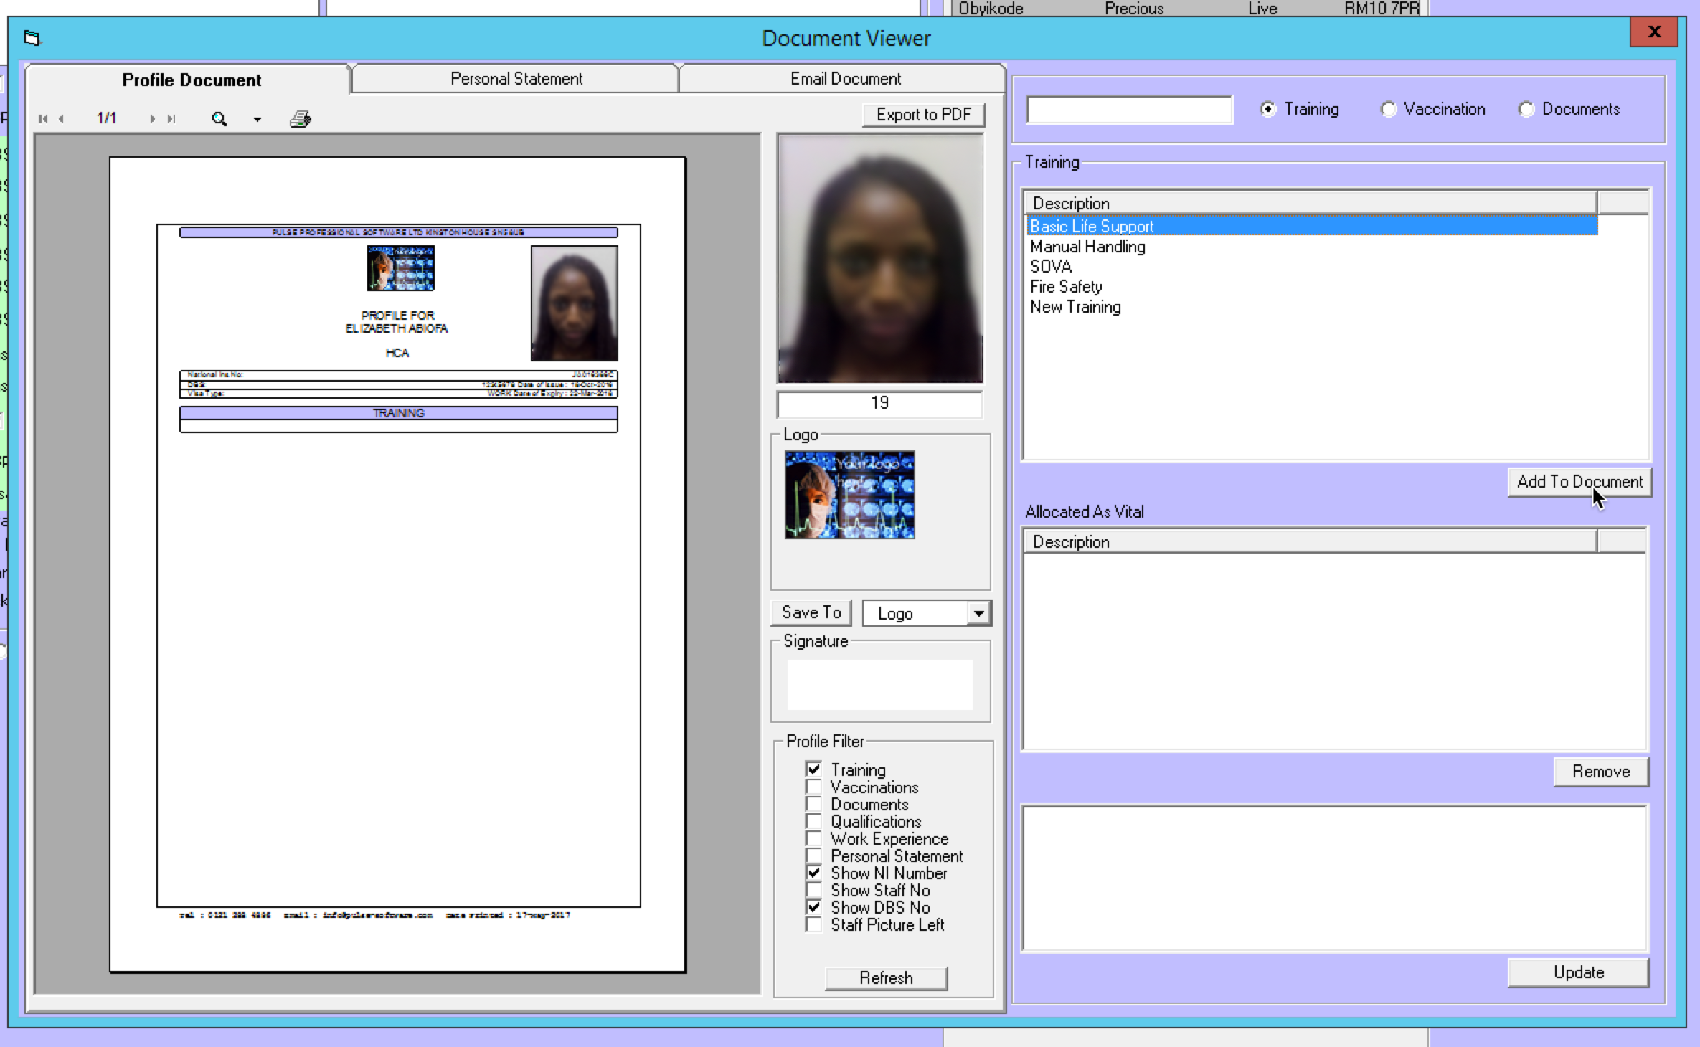Click the magnifying glass zoom icon
Viewport: 1700px width, 1047px height.
219,119
